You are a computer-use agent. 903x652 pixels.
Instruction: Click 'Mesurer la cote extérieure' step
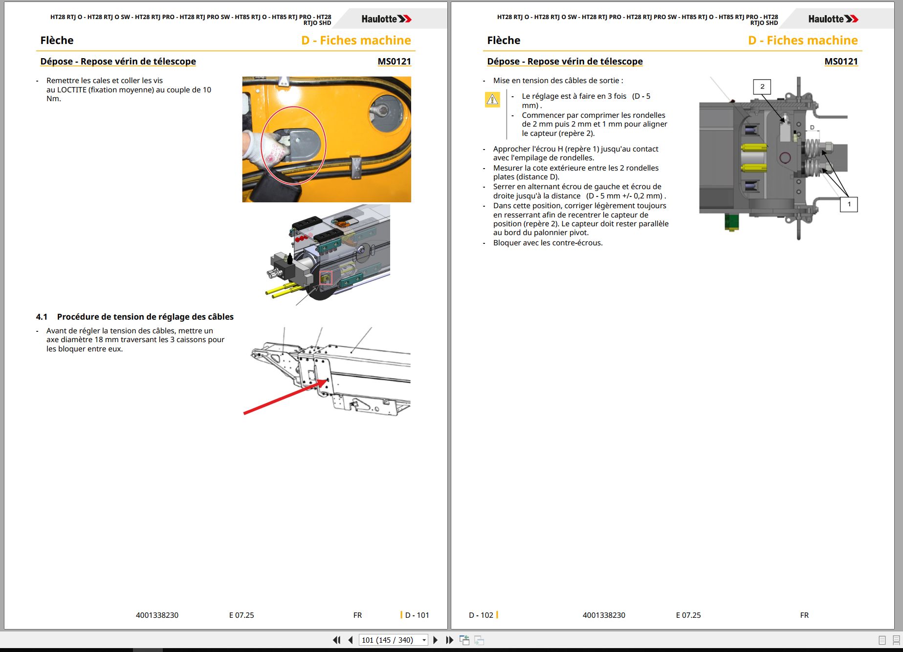point(576,172)
